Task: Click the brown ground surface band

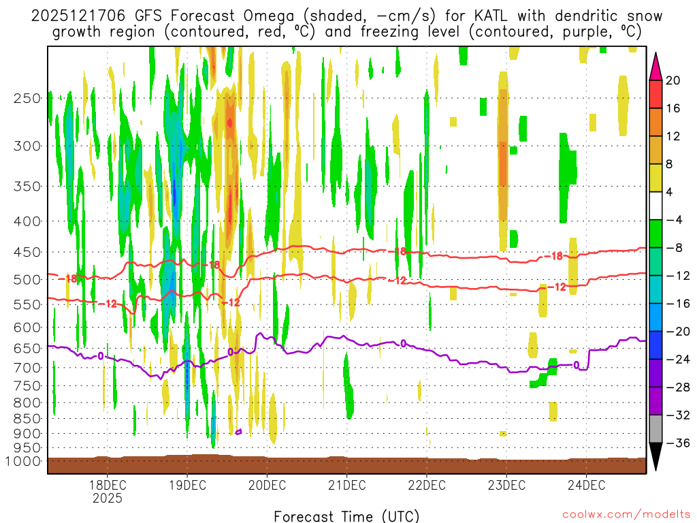Action: pyautogui.click(x=347, y=464)
